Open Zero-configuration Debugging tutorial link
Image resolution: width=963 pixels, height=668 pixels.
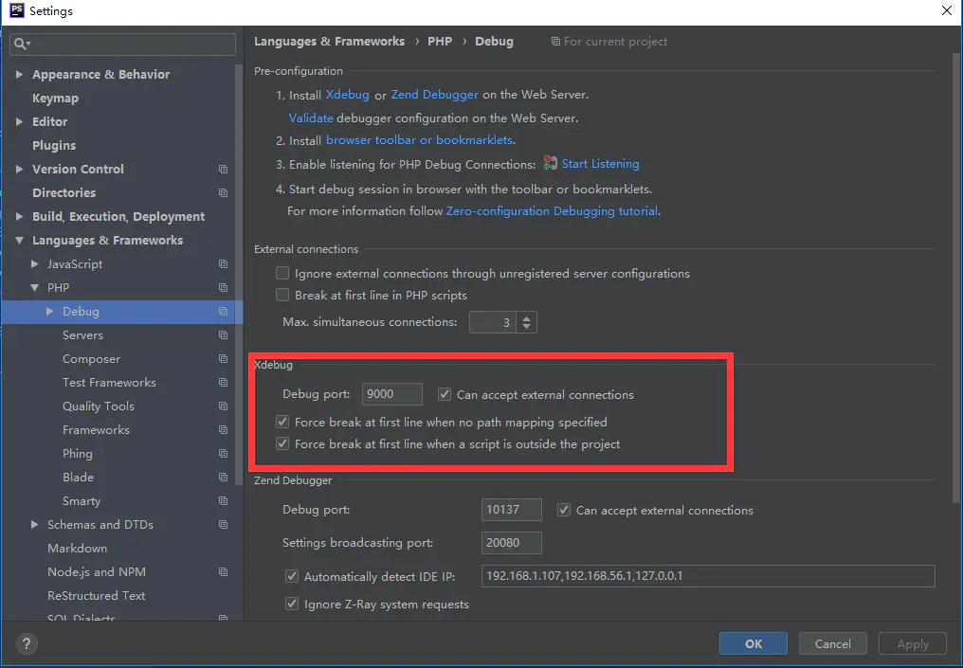(x=552, y=211)
